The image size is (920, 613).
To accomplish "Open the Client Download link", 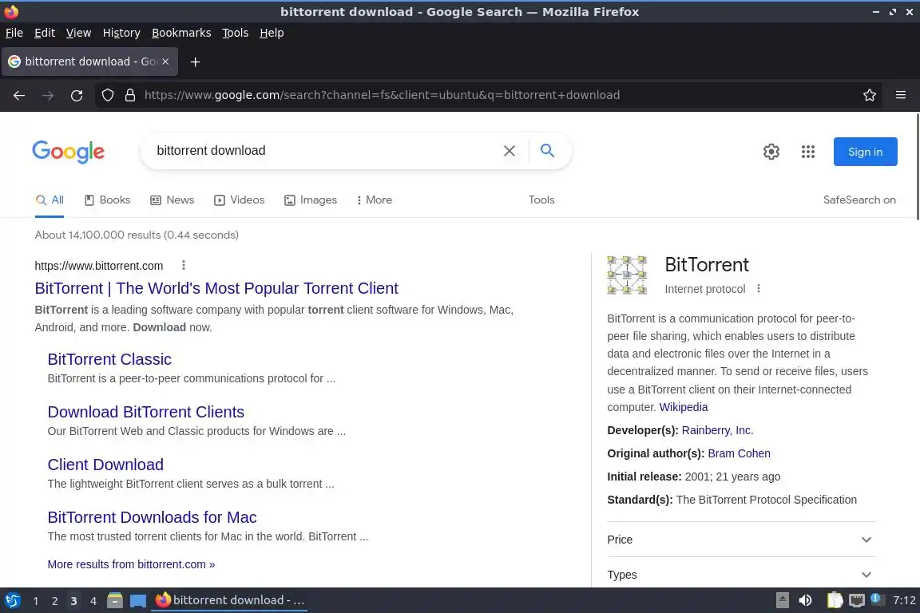I will pyautogui.click(x=105, y=465).
